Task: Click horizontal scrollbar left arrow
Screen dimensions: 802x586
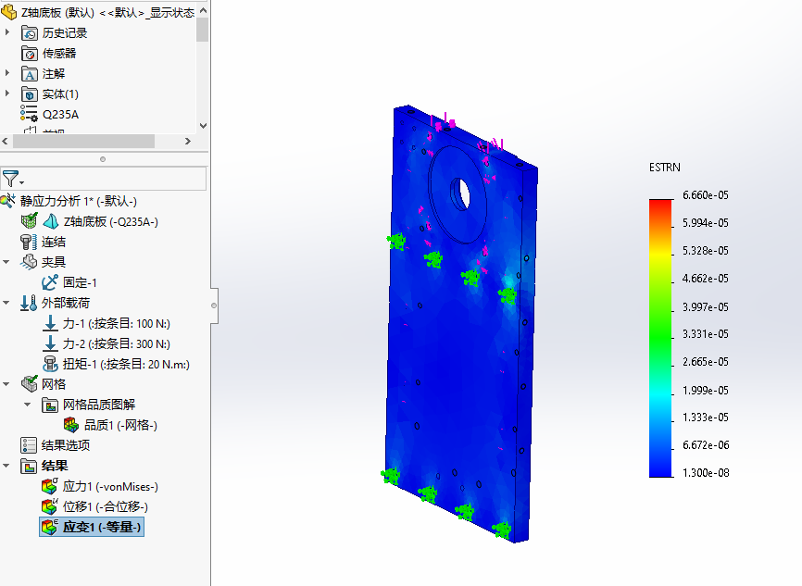Action: pos(6,141)
